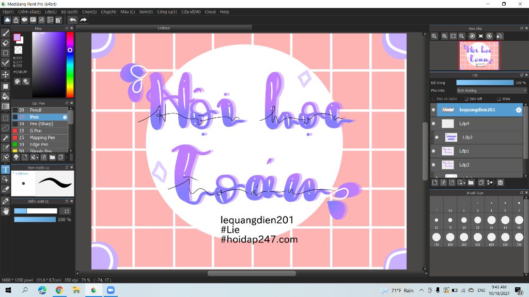Hide the Lớp3 layer
The width and height of the screenshot is (529, 297).
[433, 164]
